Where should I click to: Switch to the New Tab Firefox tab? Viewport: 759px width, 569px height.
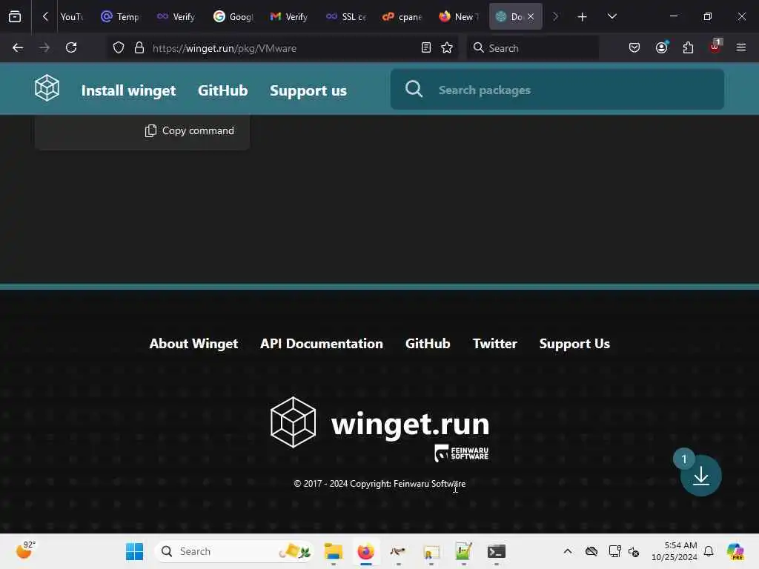tap(458, 17)
